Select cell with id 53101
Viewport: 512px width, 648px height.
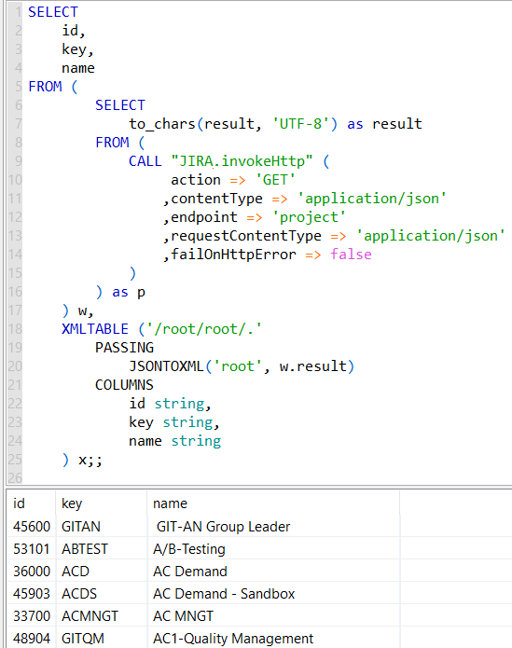tap(32, 549)
